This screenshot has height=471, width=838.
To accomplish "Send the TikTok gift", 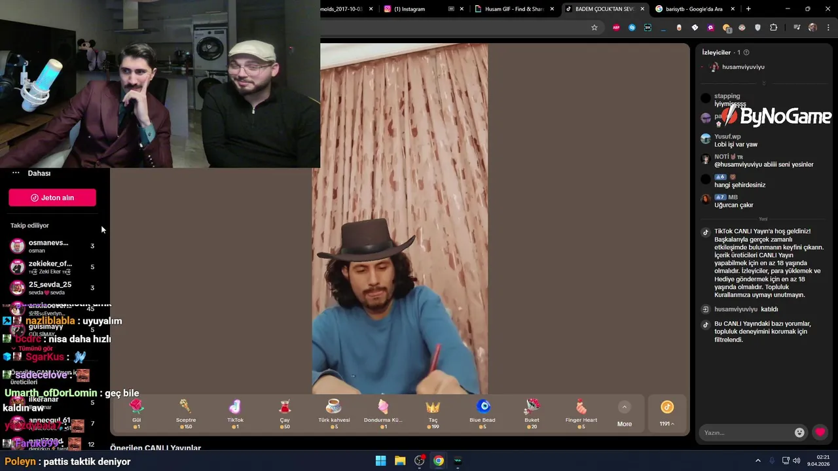I will [x=235, y=413].
